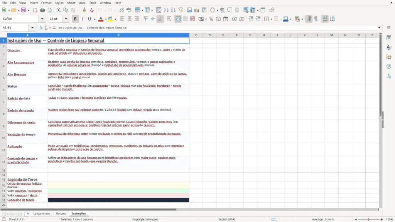Open sidebar Functions fx icon
395x222 pixels.
389,76
